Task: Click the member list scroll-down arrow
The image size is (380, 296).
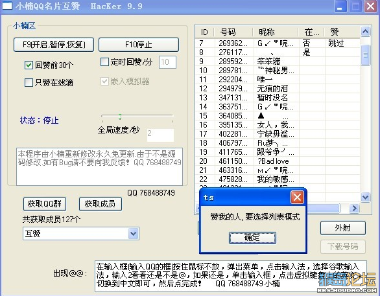Action: pyautogui.click(x=366, y=198)
